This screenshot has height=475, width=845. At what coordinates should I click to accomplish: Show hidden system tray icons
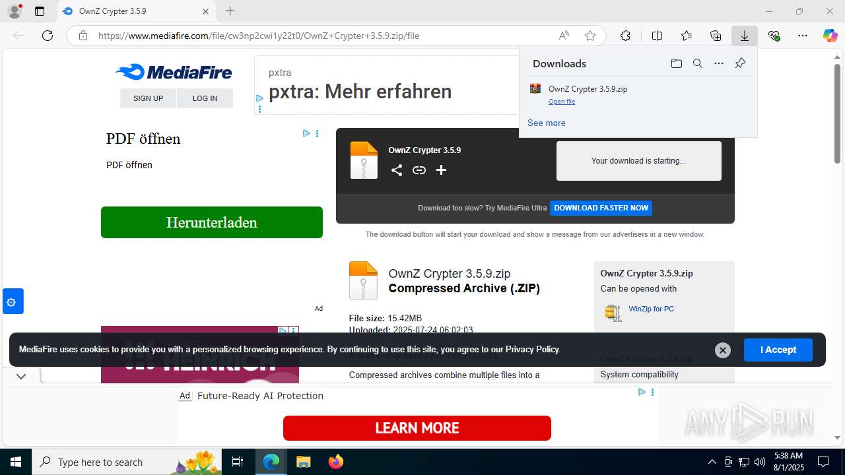click(x=712, y=462)
